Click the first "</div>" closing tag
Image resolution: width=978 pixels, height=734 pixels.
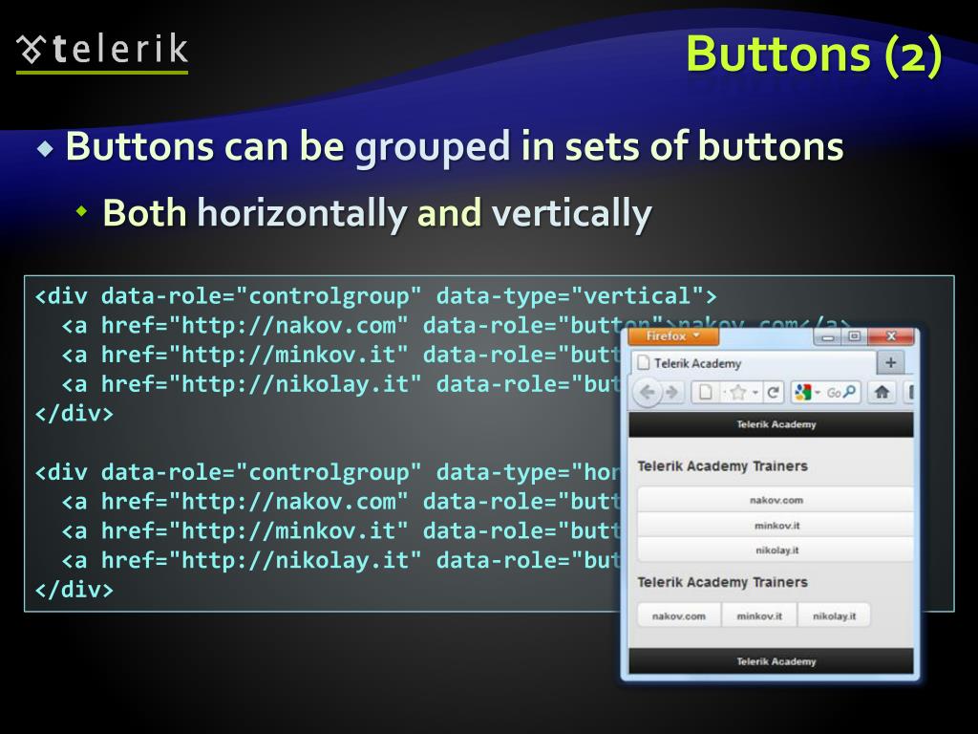(x=74, y=413)
